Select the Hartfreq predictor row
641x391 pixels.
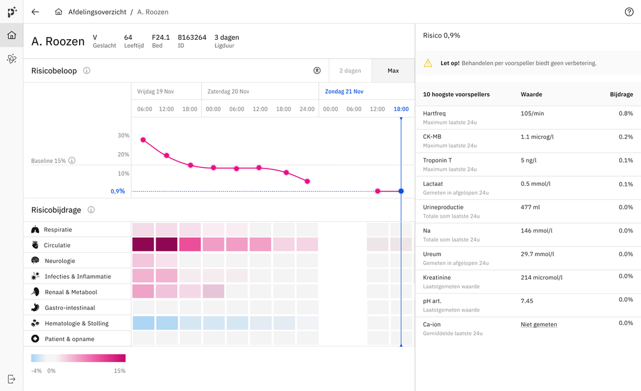point(528,117)
